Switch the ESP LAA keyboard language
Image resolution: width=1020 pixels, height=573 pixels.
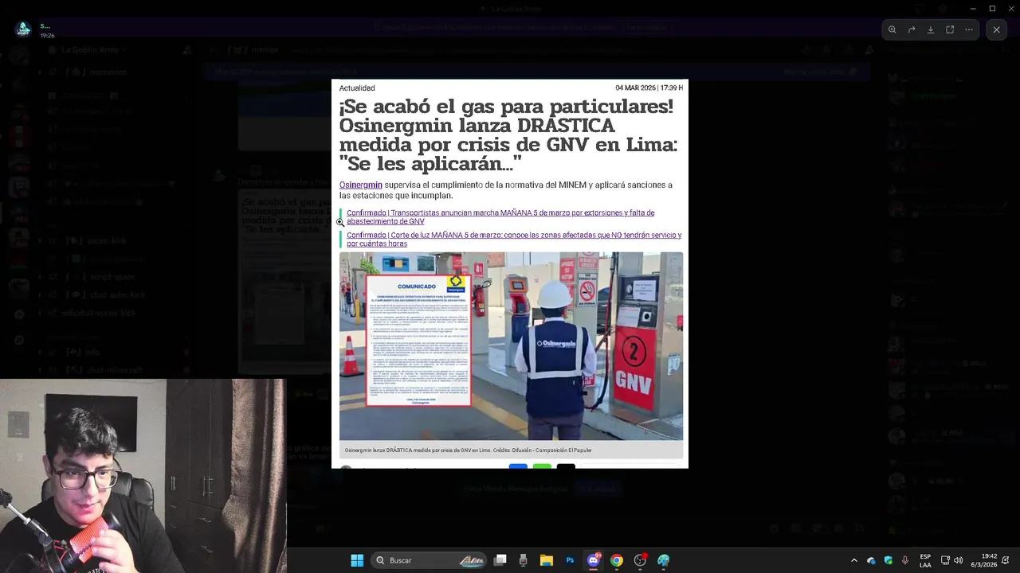click(x=925, y=560)
